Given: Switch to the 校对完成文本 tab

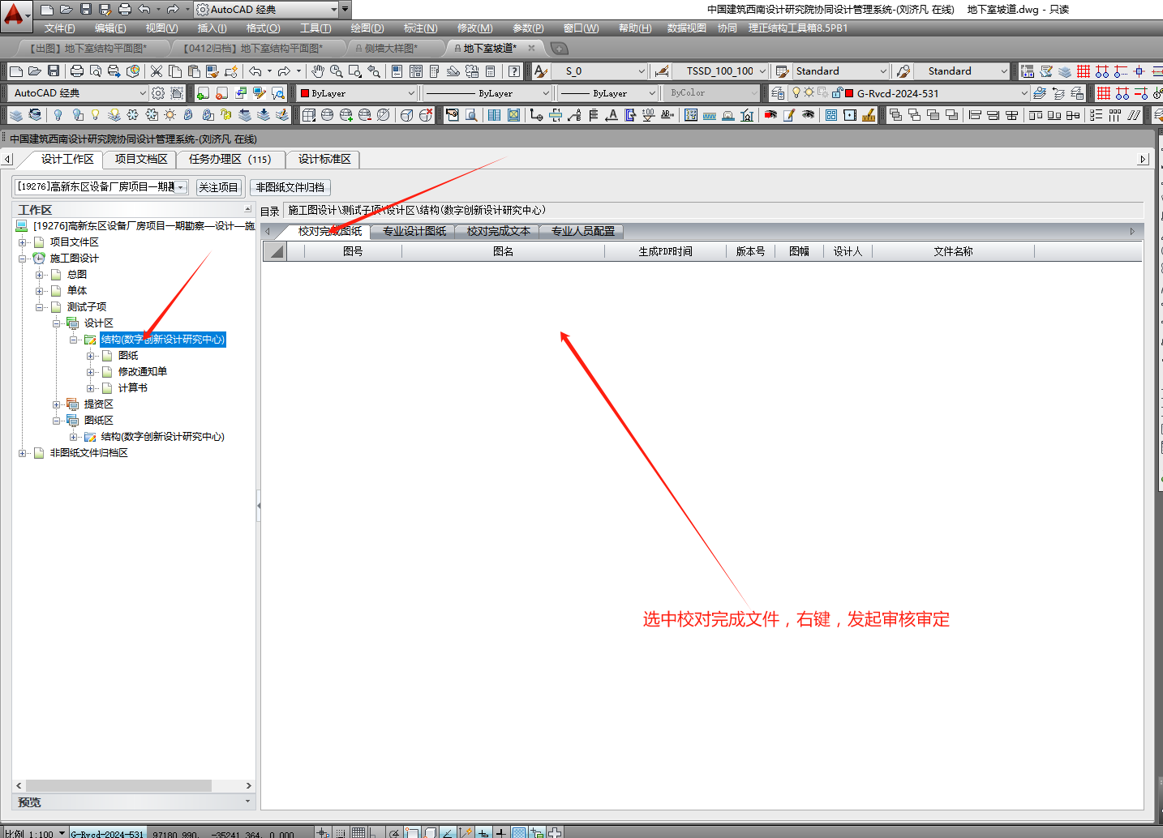Looking at the screenshot, I should pos(498,231).
